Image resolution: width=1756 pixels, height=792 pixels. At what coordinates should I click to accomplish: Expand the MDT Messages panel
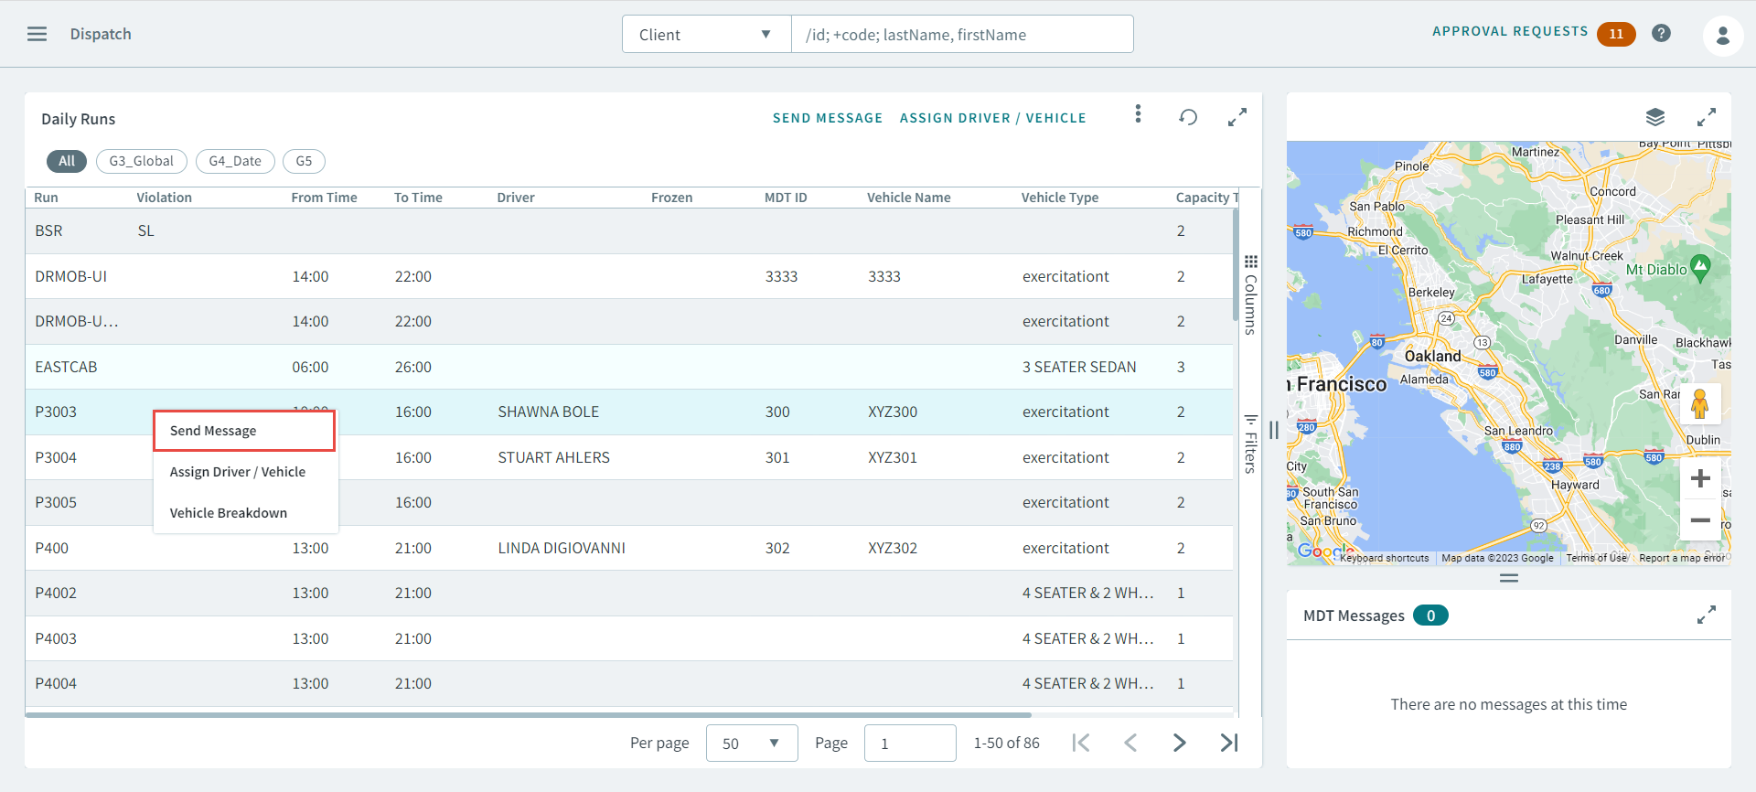click(x=1706, y=615)
